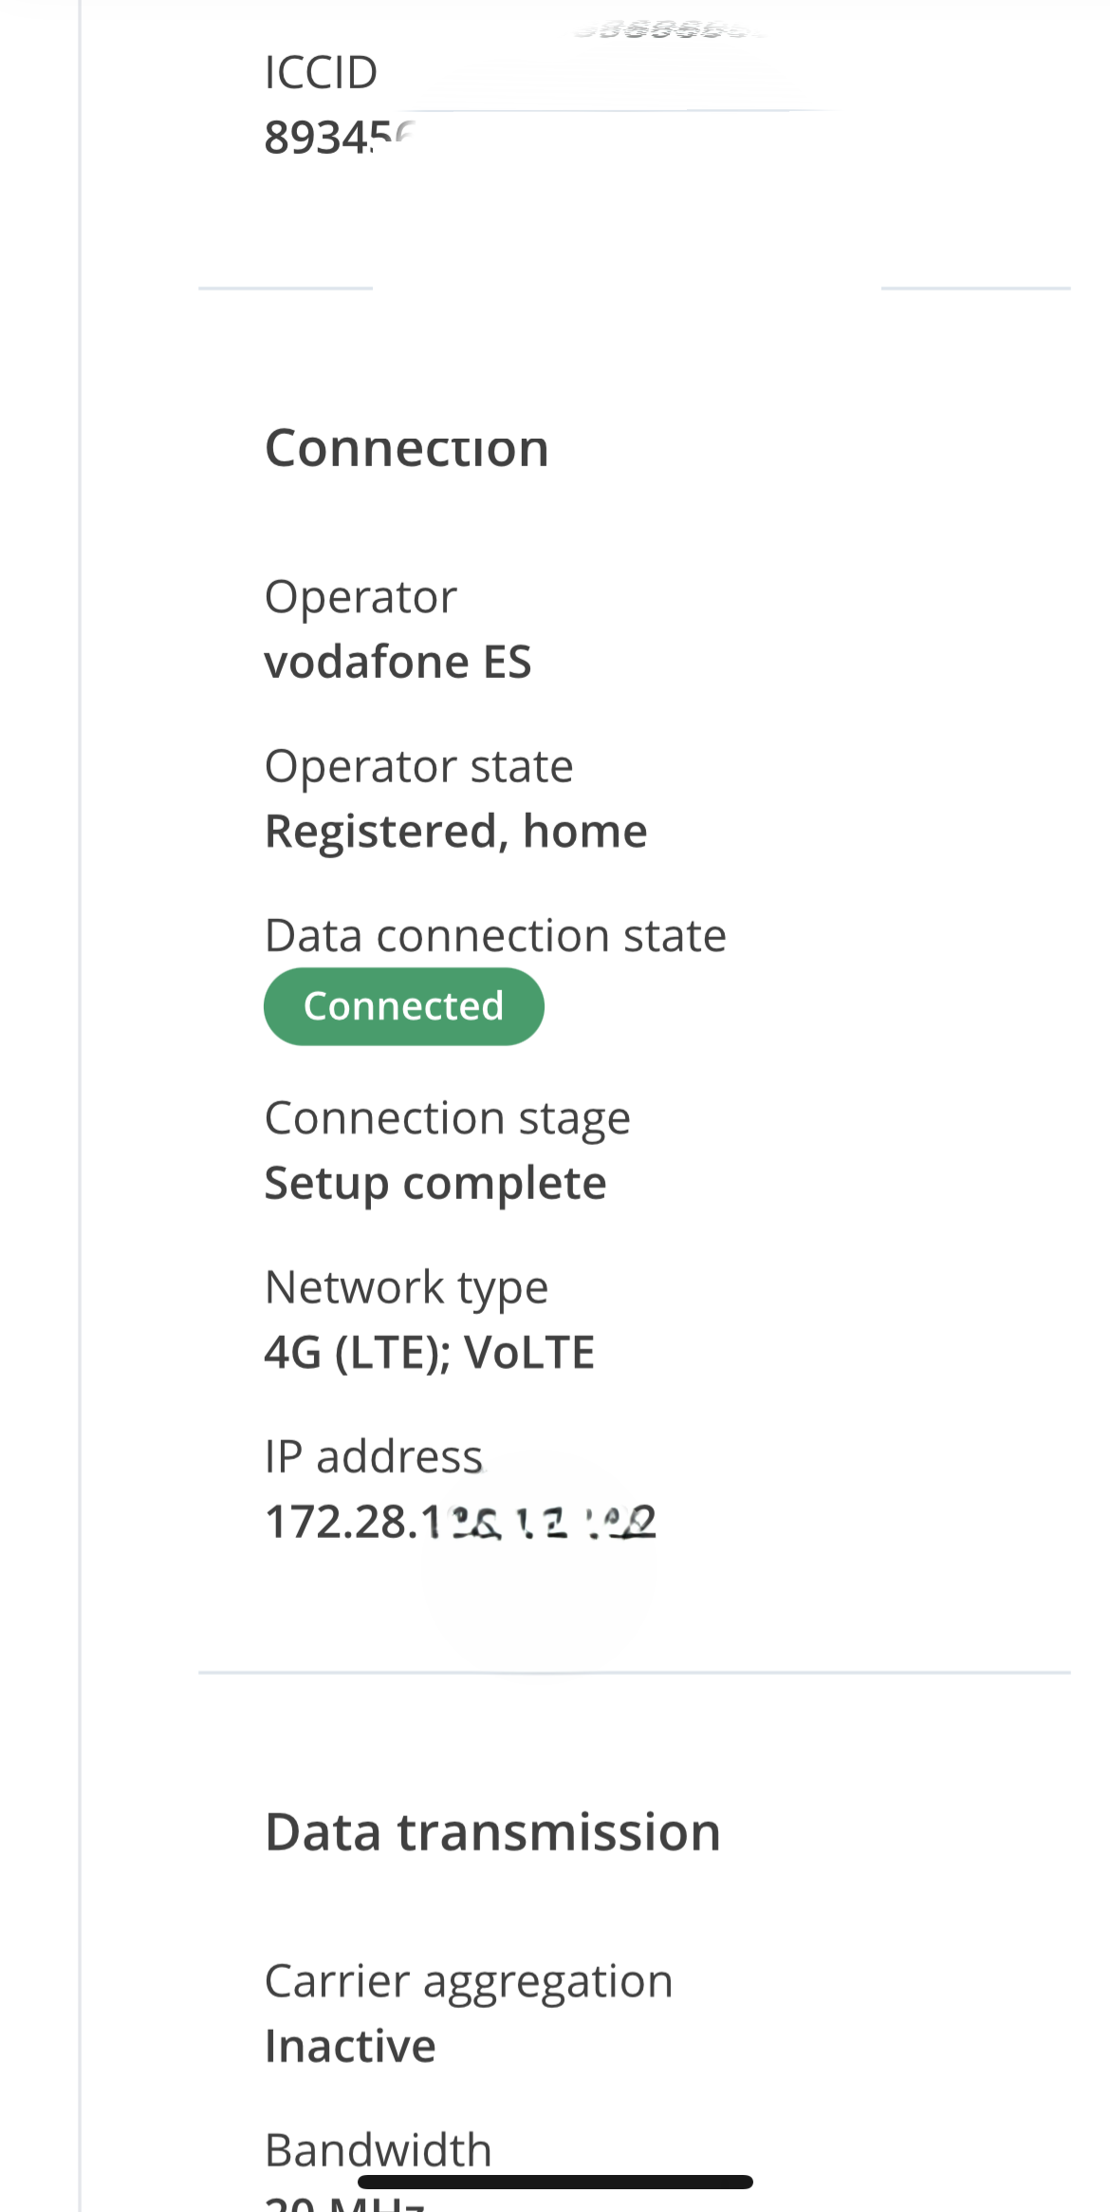Tap the green Connected status badge
This screenshot has height=2212, width=1110.
point(403,1006)
